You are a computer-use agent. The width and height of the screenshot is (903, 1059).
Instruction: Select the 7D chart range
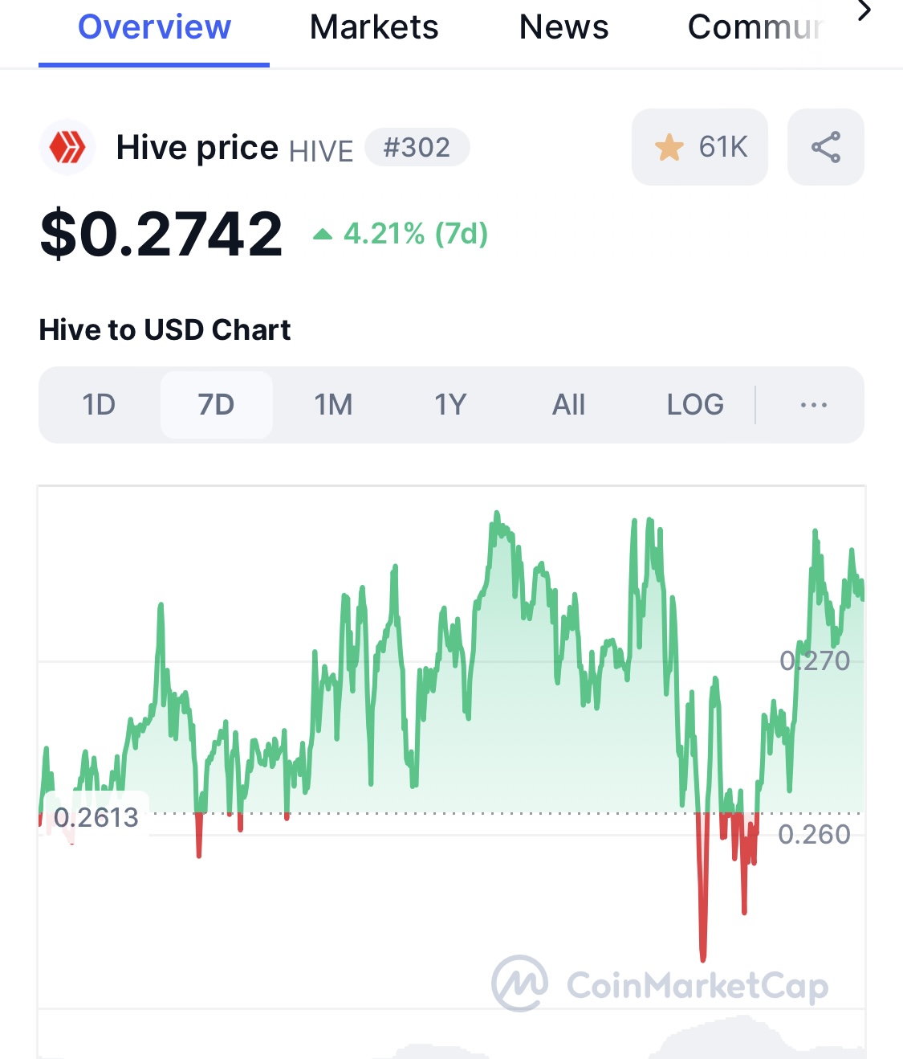216,405
